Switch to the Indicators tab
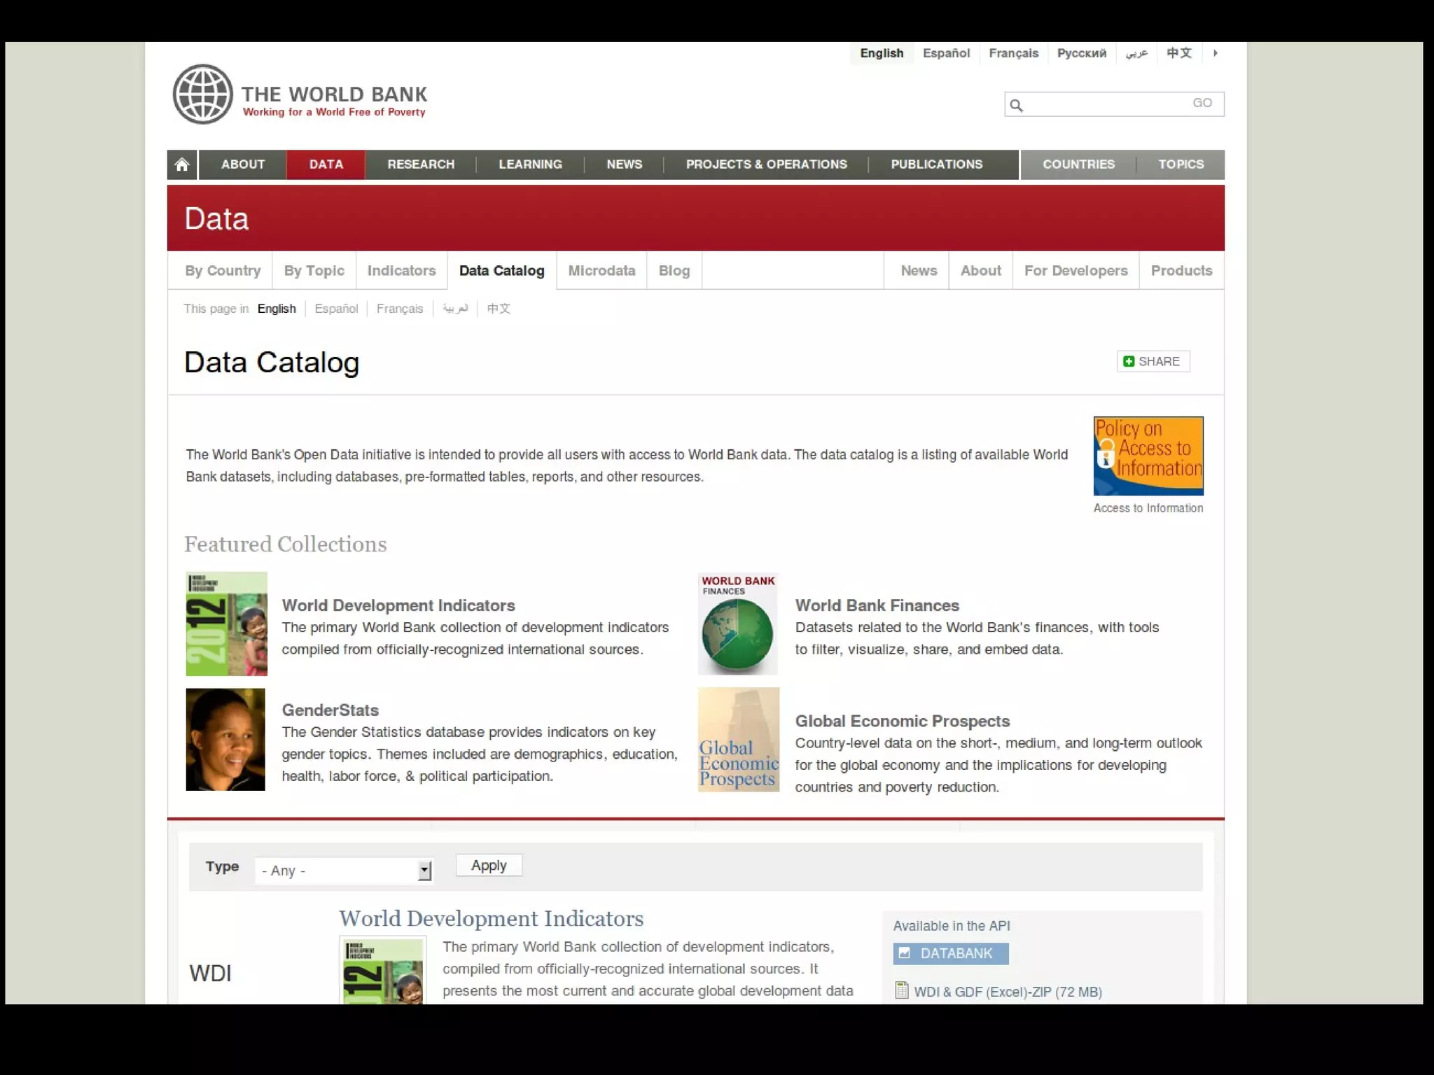1434x1075 pixels. click(x=401, y=271)
